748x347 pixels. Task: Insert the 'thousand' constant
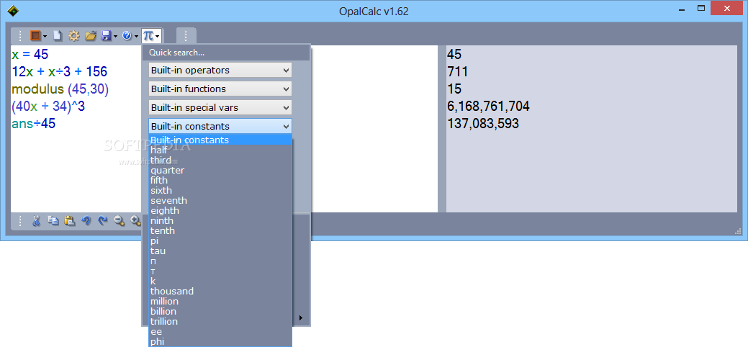pos(220,291)
